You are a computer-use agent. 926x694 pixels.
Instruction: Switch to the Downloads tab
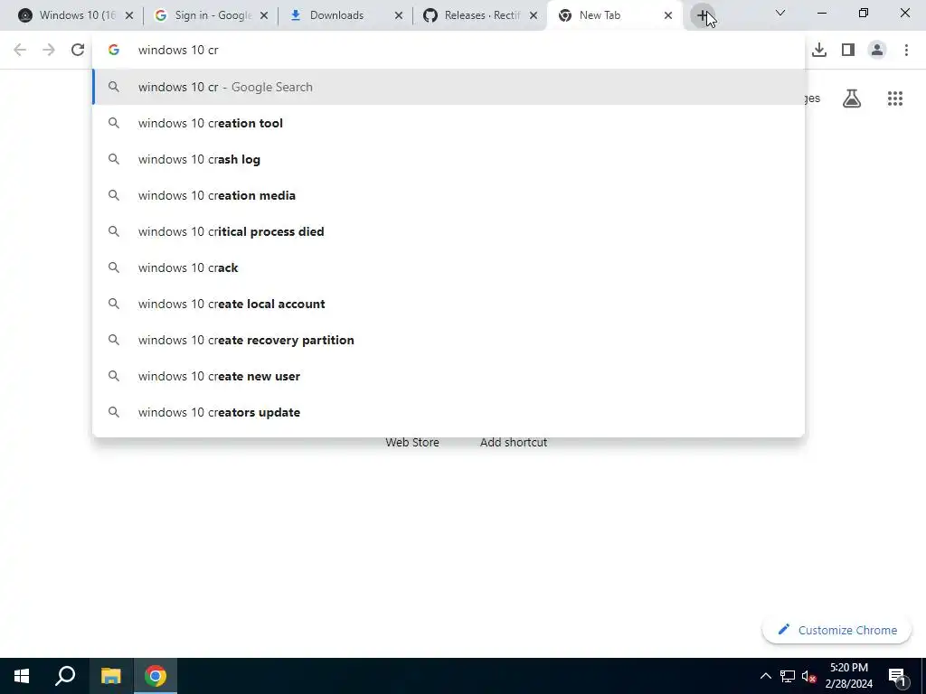tap(341, 15)
